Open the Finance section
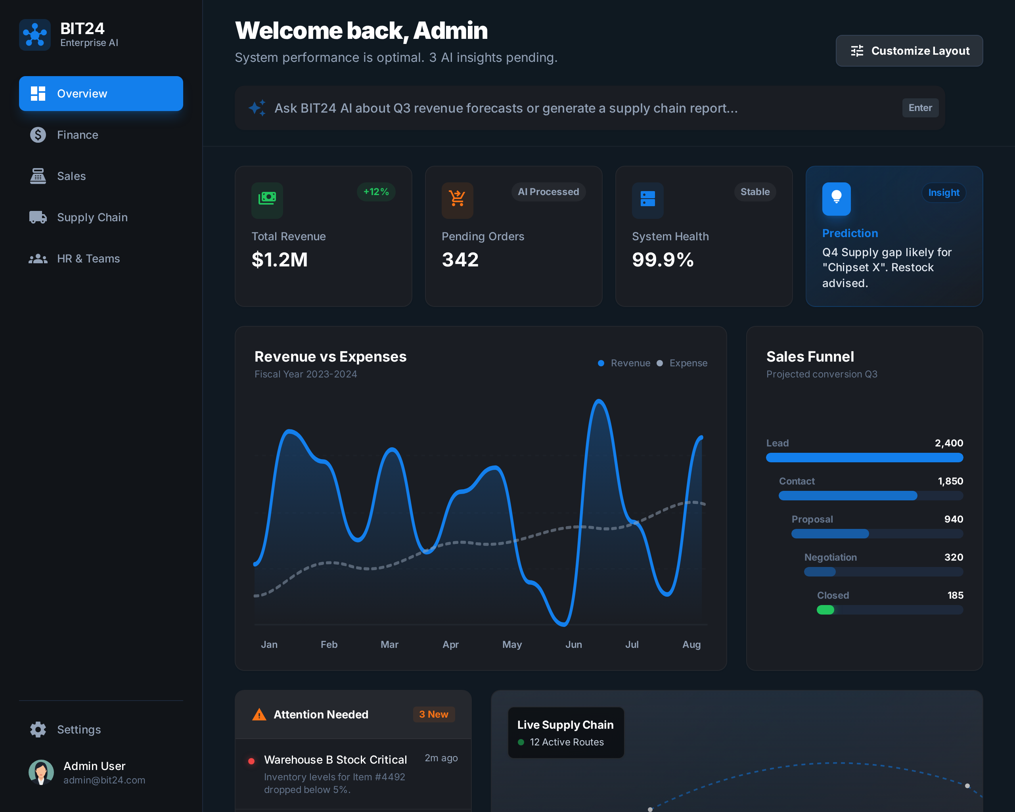 78,135
